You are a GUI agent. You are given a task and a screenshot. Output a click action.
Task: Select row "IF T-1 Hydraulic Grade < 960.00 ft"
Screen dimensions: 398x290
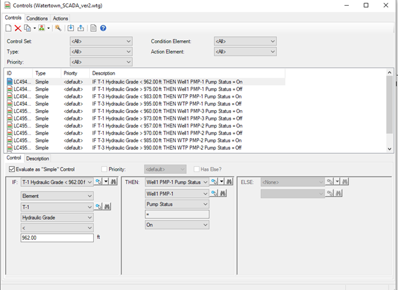pyautogui.click(x=145, y=111)
